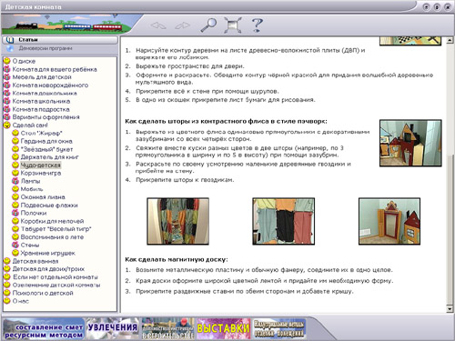Click smiley icon beside О нас
This screenshot has height=341, width=455.
[x=6, y=301]
